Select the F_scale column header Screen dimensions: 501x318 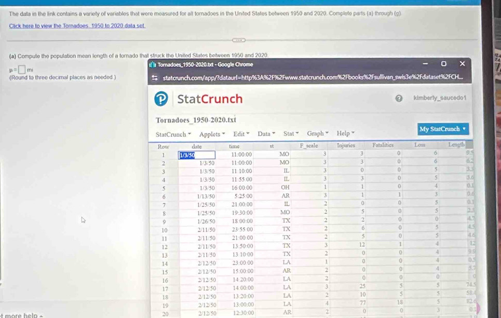309,145
